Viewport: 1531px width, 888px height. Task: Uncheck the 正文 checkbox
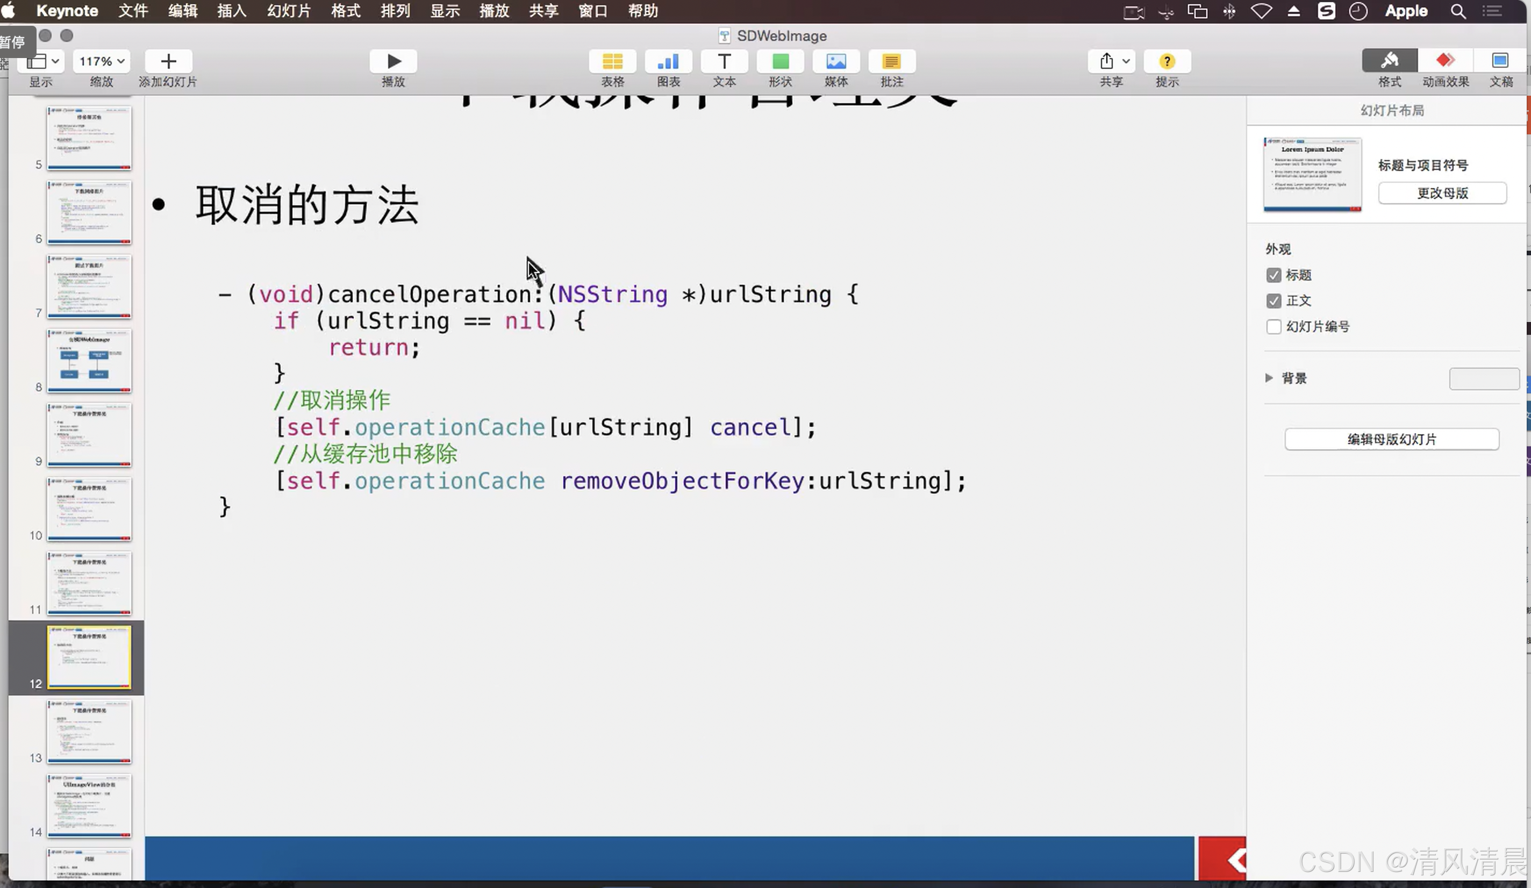(1274, 300)
